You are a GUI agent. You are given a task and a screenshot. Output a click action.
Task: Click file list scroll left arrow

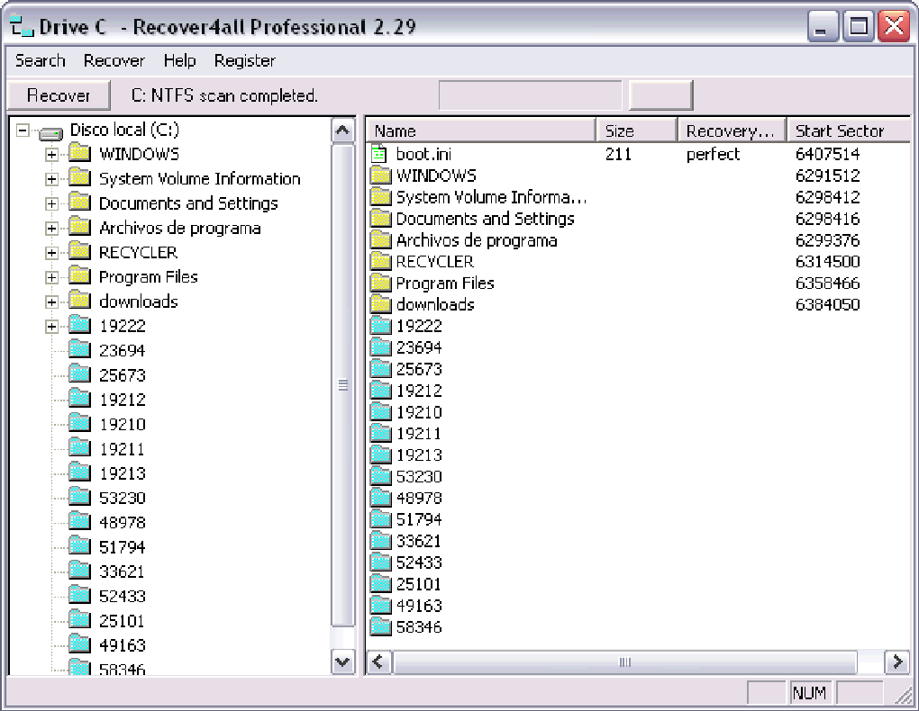tap(378, 662)
